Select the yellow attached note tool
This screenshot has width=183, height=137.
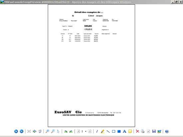click(130, 131)
